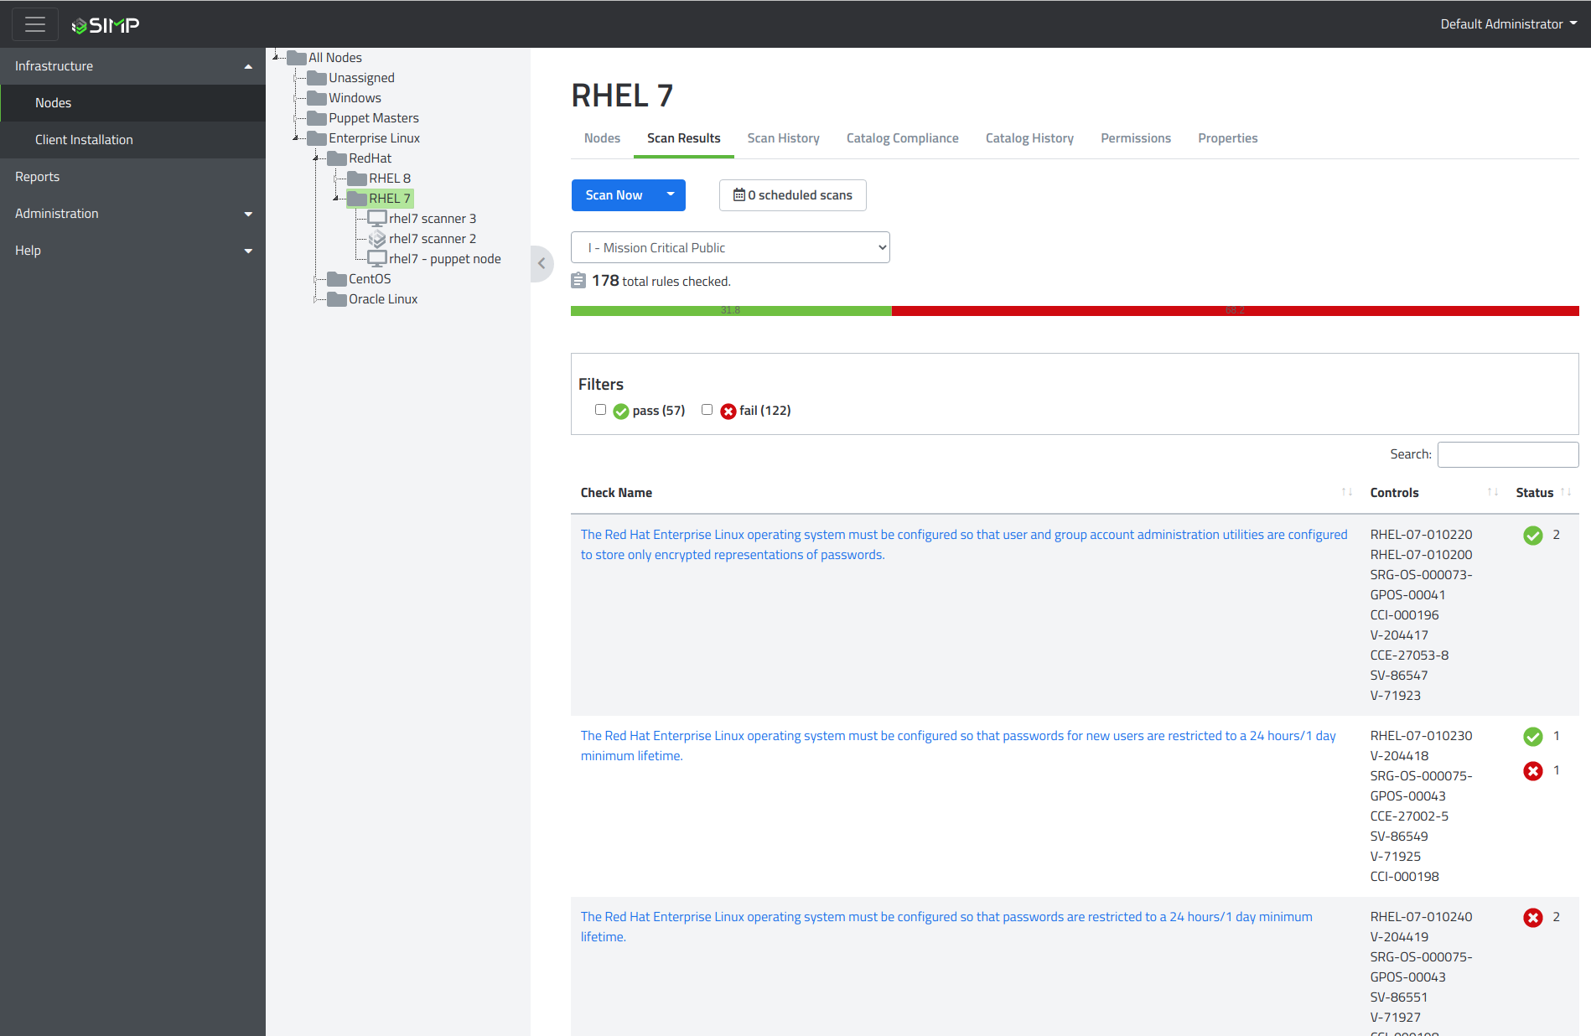Screen dimensions: 1591x1036
Task: Click the SIMP logo
Action: (x=106, y=25)
